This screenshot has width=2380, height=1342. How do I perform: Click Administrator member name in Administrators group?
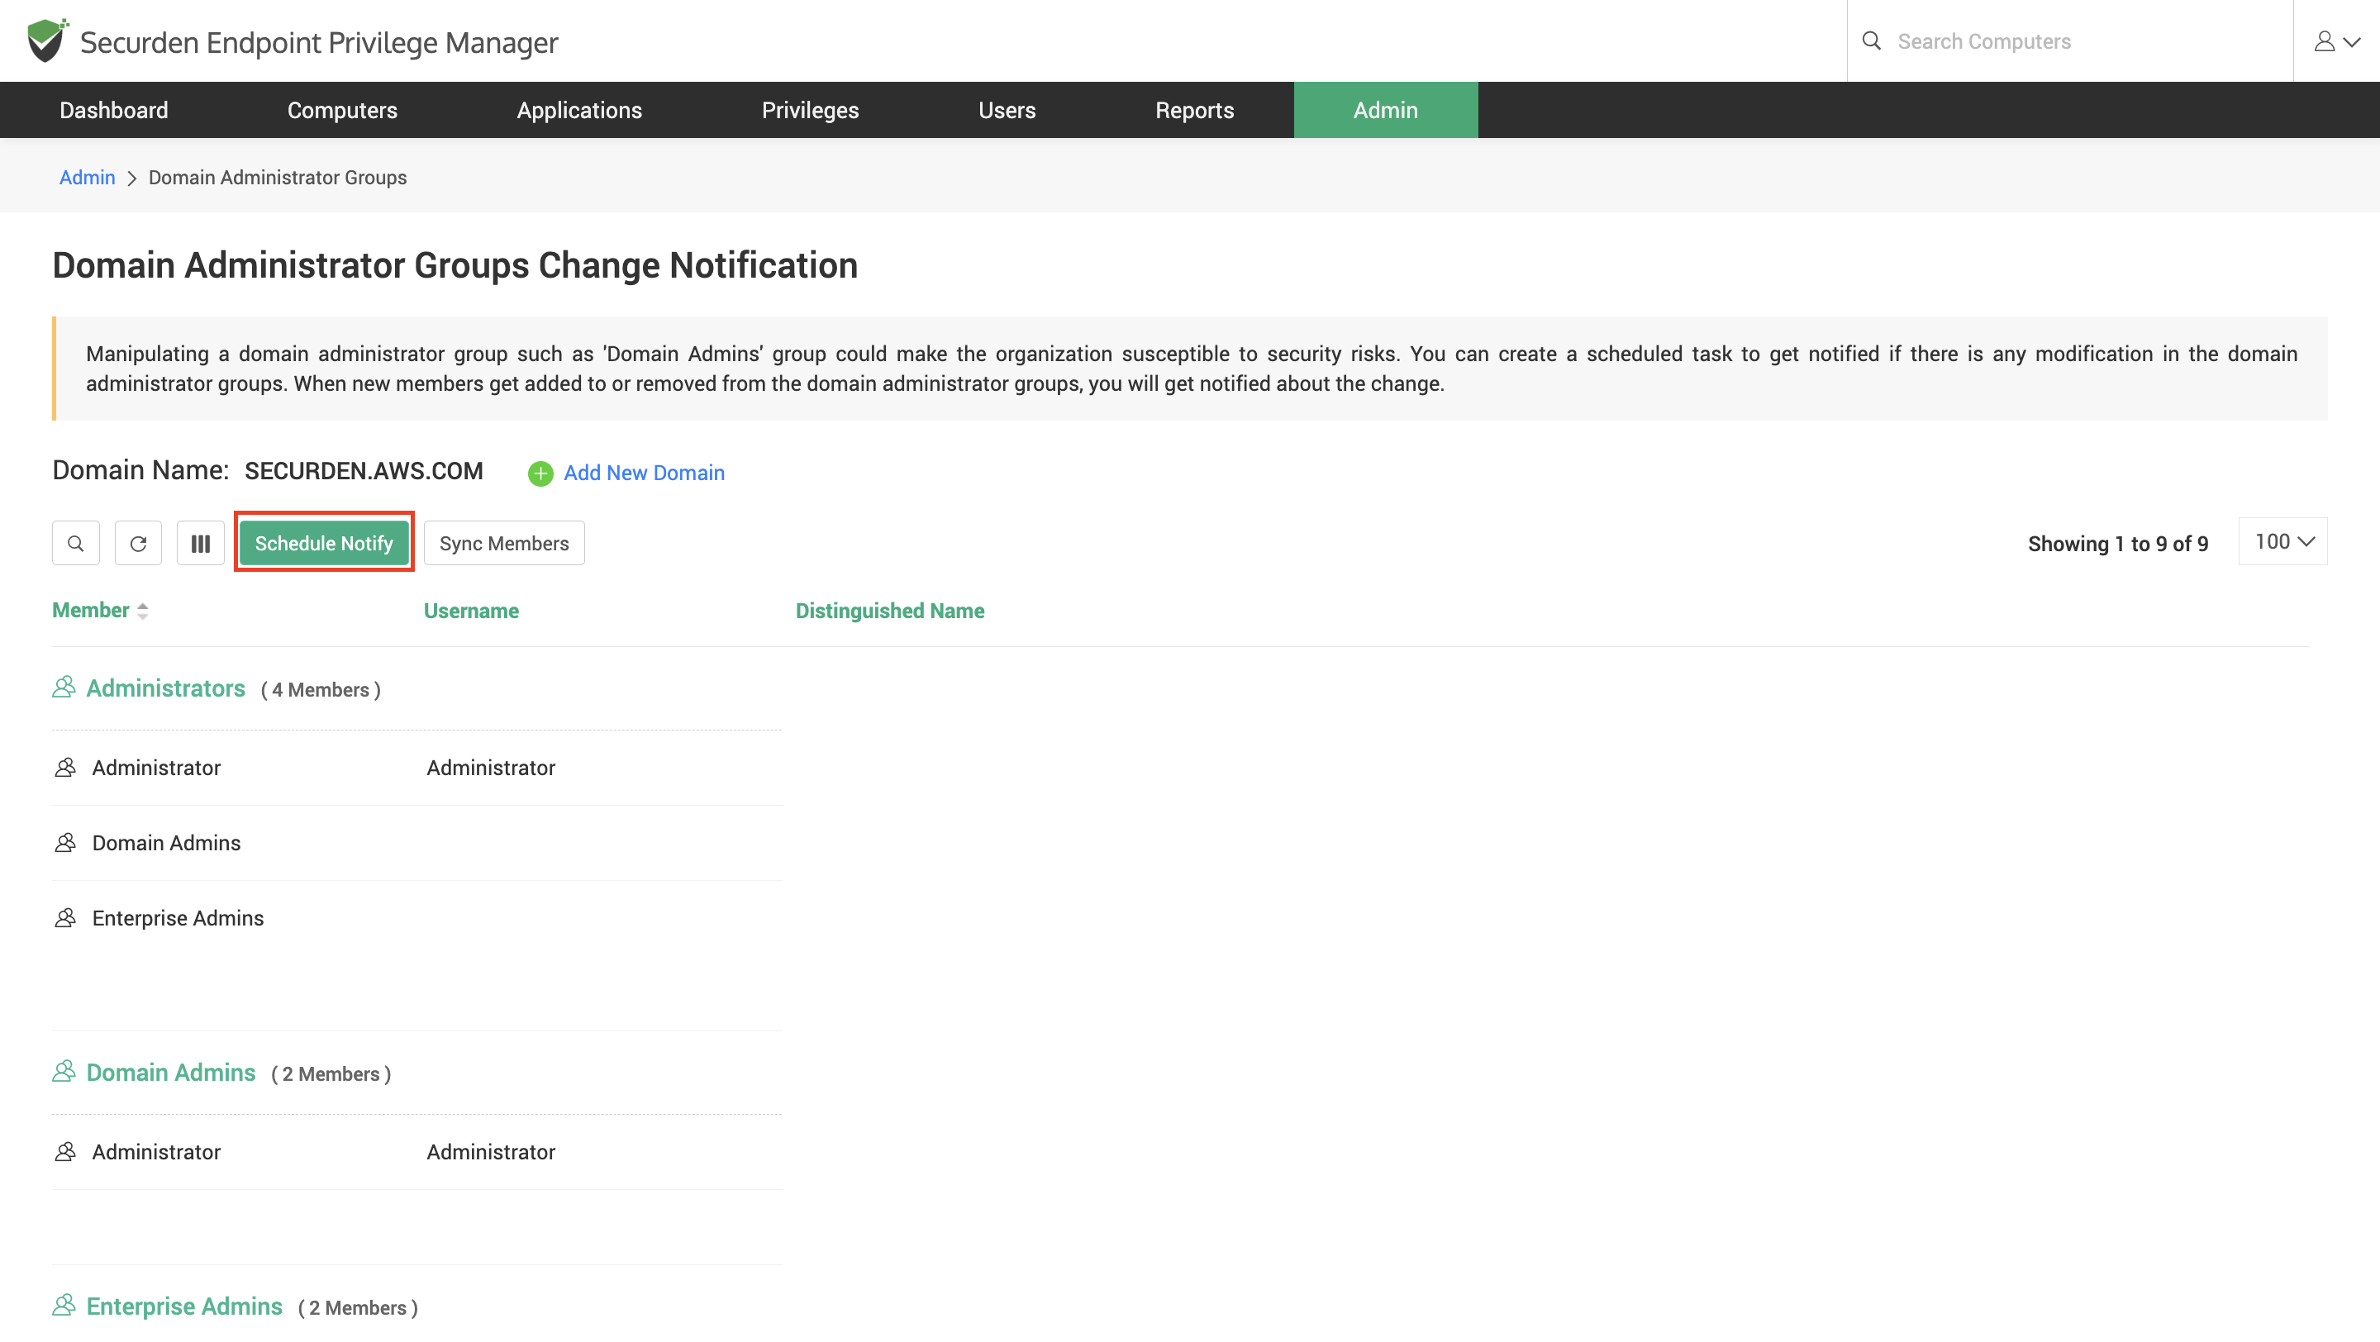(x=156, y=768)
